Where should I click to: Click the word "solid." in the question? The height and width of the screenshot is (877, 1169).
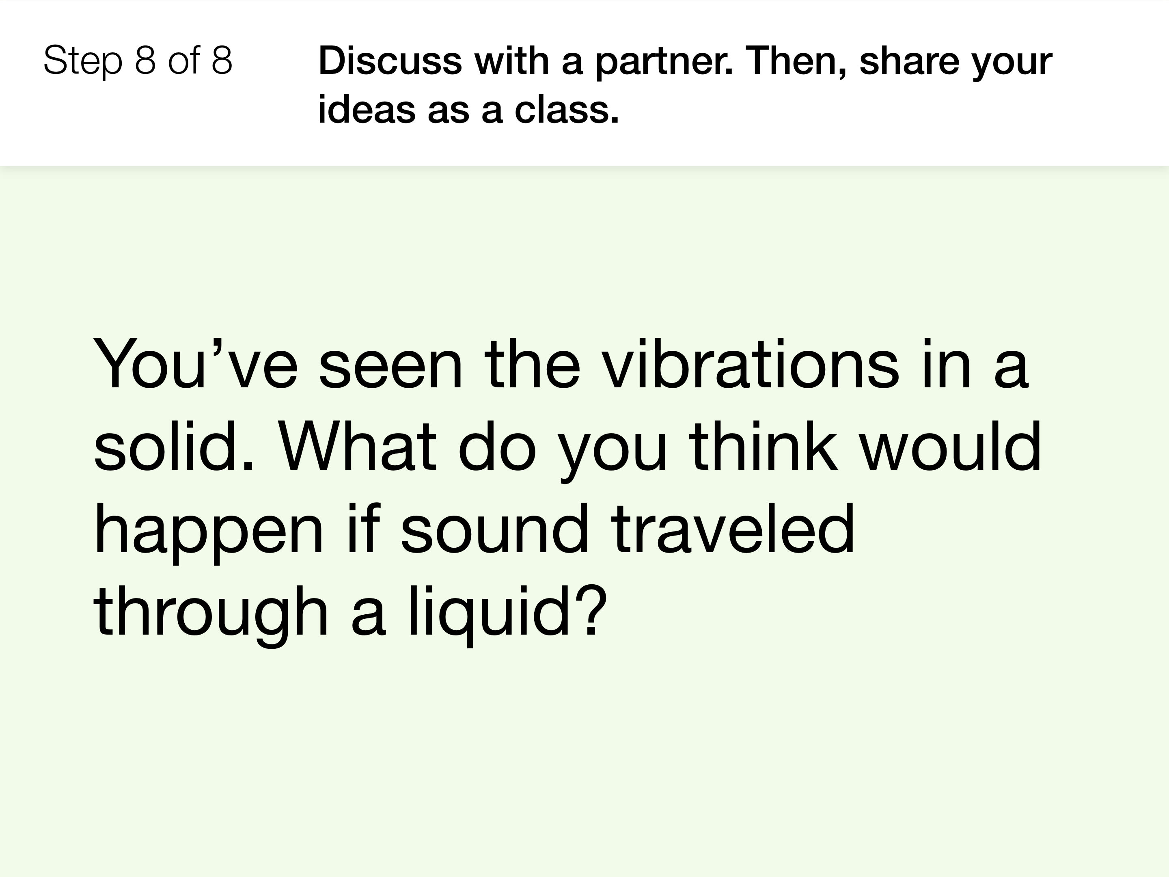(174, 446)
